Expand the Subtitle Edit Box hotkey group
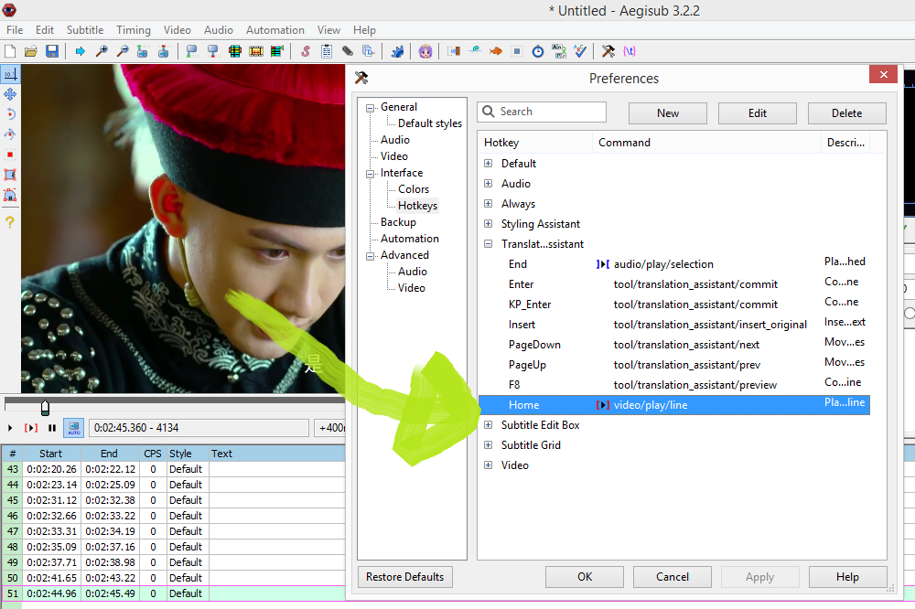Image resolution: width=915 pixels, height=609 pixels. pyautogui.click(x=489, y=424)
